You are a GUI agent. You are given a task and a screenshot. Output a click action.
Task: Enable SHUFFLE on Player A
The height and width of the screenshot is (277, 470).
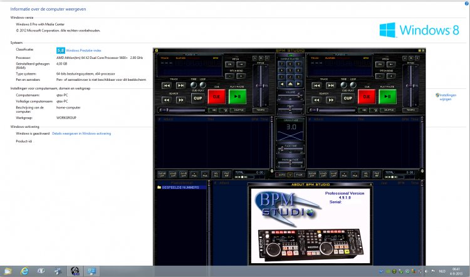click(x=239, y=110)
